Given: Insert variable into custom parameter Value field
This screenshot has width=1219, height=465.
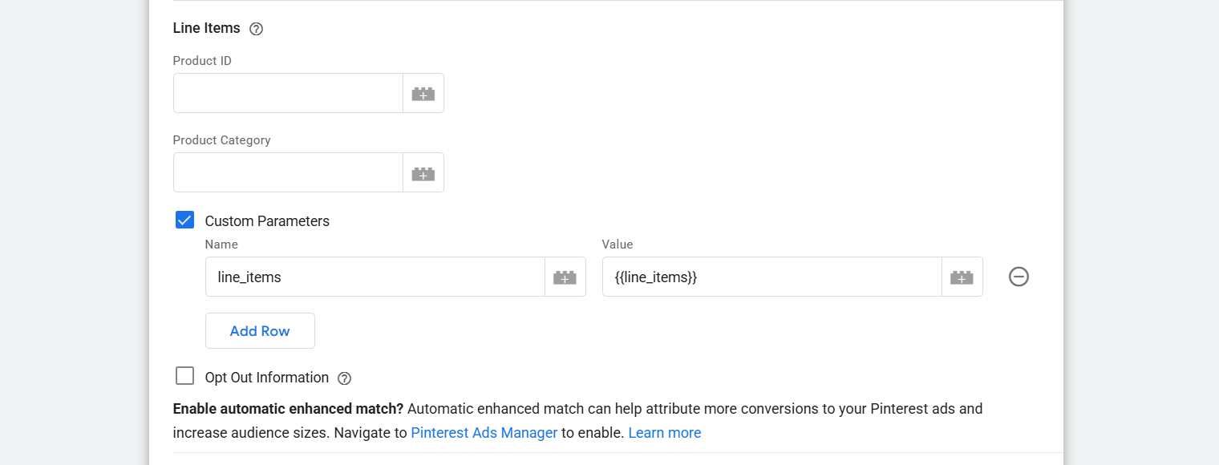Looking at the screenshot, I should click(962, 277).
